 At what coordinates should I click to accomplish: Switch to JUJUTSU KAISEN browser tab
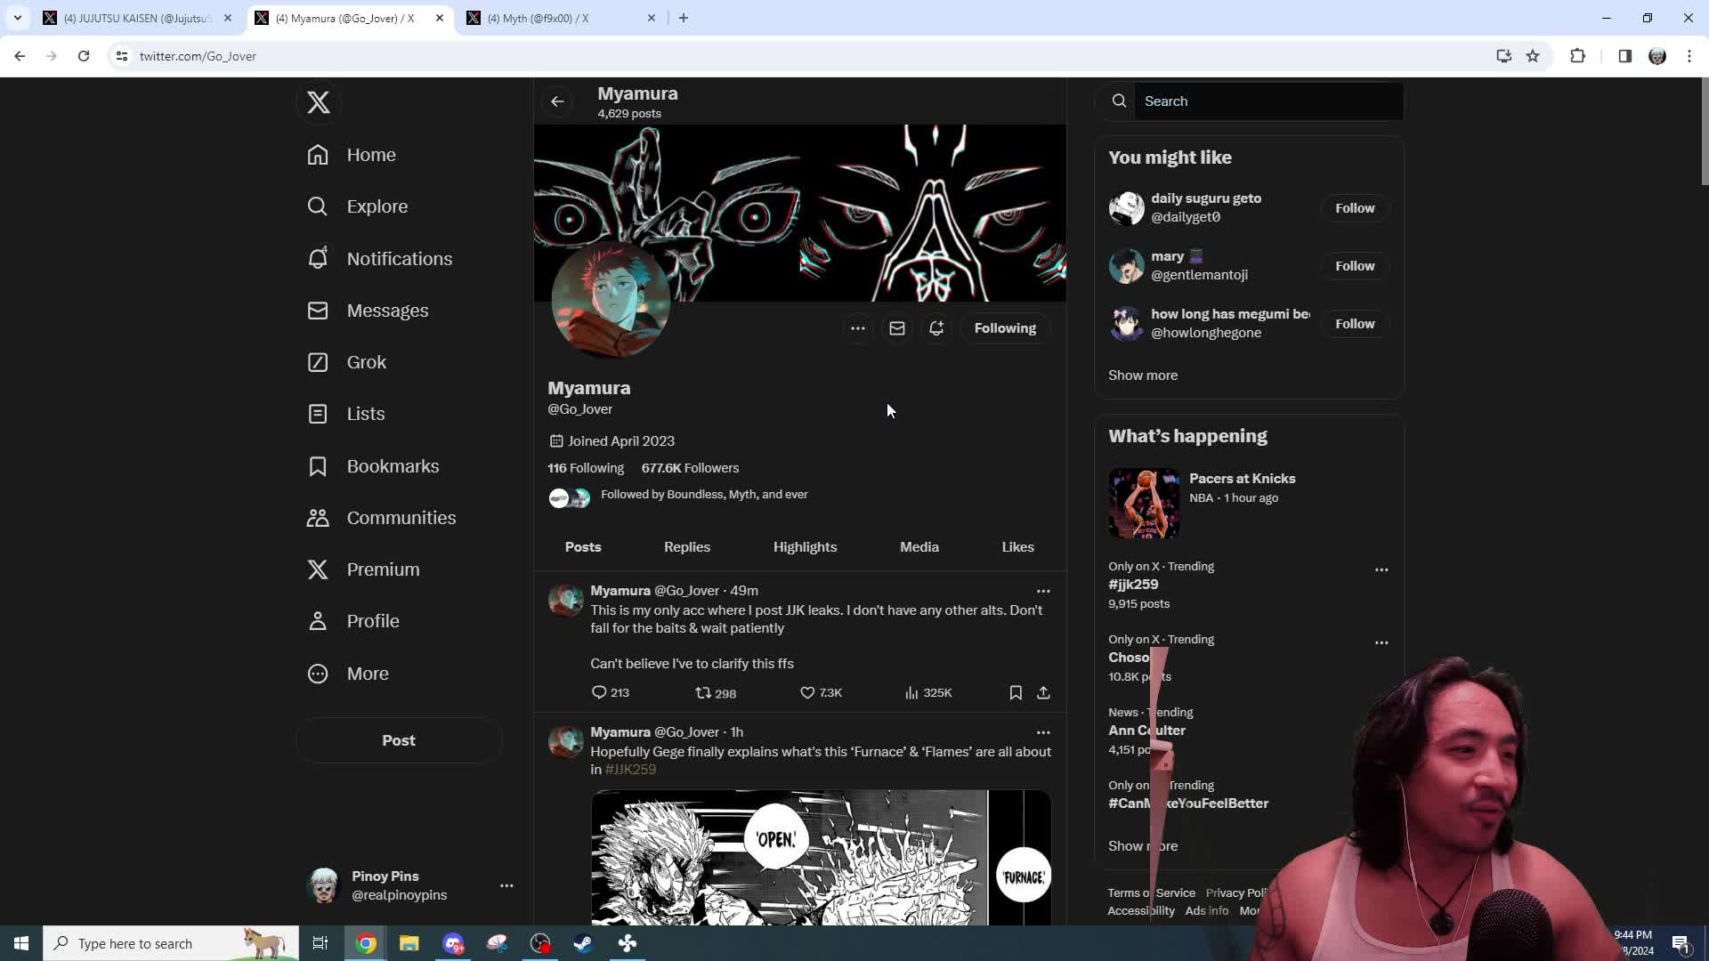[137, 18]
